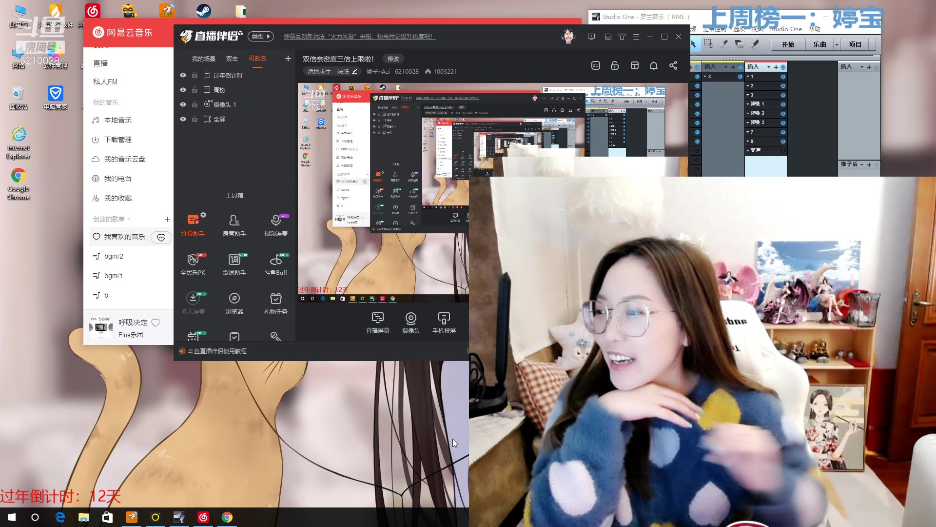
Task: Expand the 推子后 dropdown
Action: [862, 164]
